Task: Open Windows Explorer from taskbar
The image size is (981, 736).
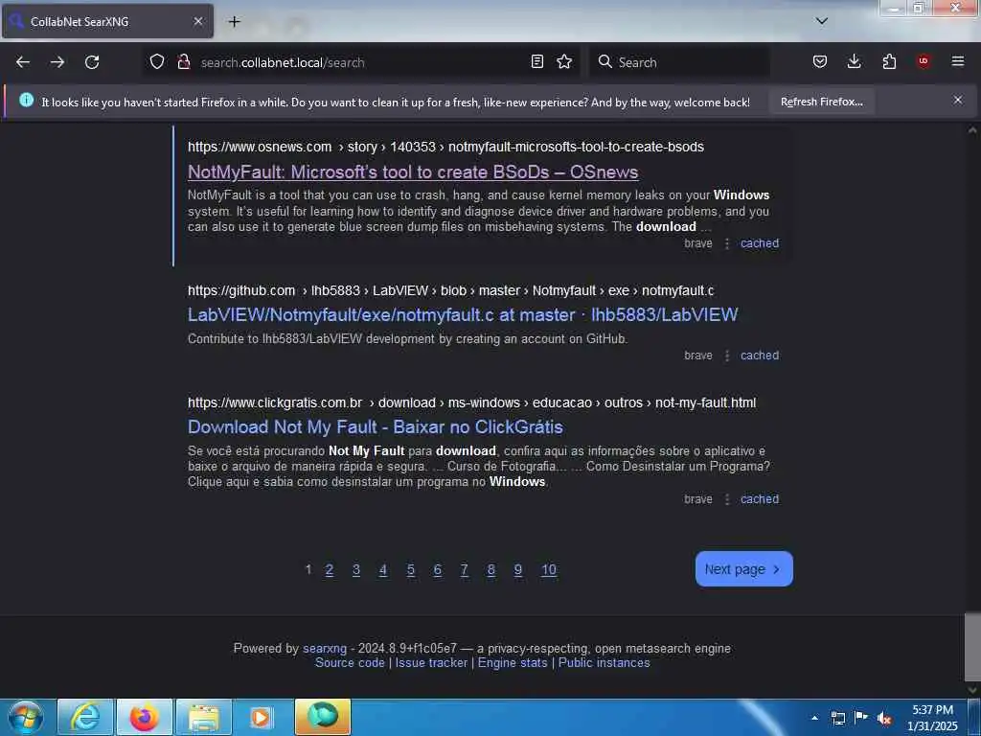Action: 204,717
